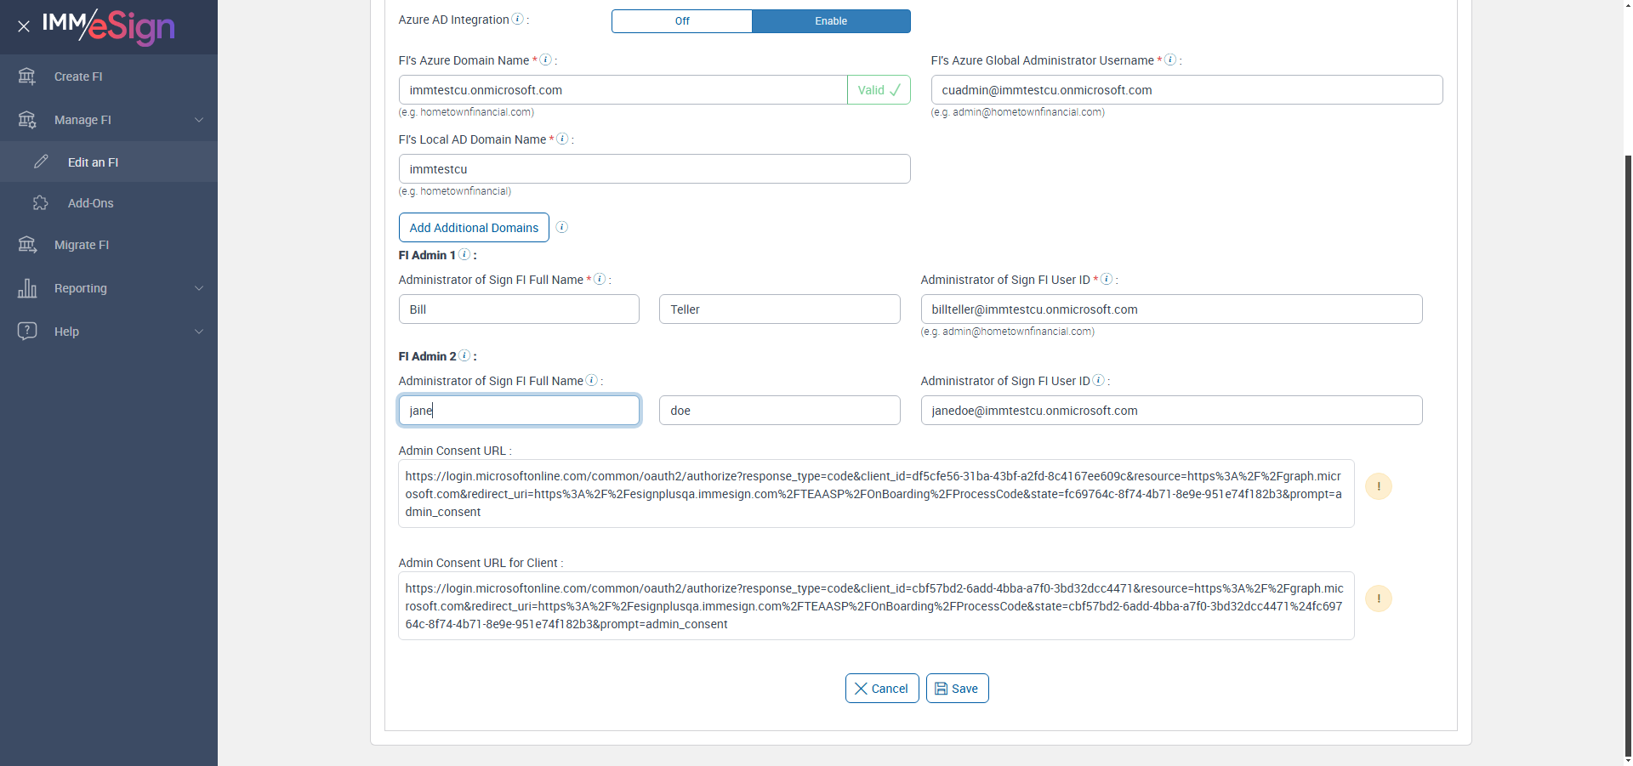Expand the Manage FI menu chevron
The height and width of the screenshot is (766, 1633).
(199, 120)
